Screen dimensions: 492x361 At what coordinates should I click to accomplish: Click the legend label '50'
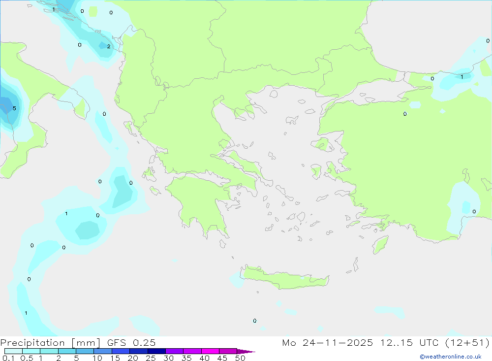click(240, 358)
